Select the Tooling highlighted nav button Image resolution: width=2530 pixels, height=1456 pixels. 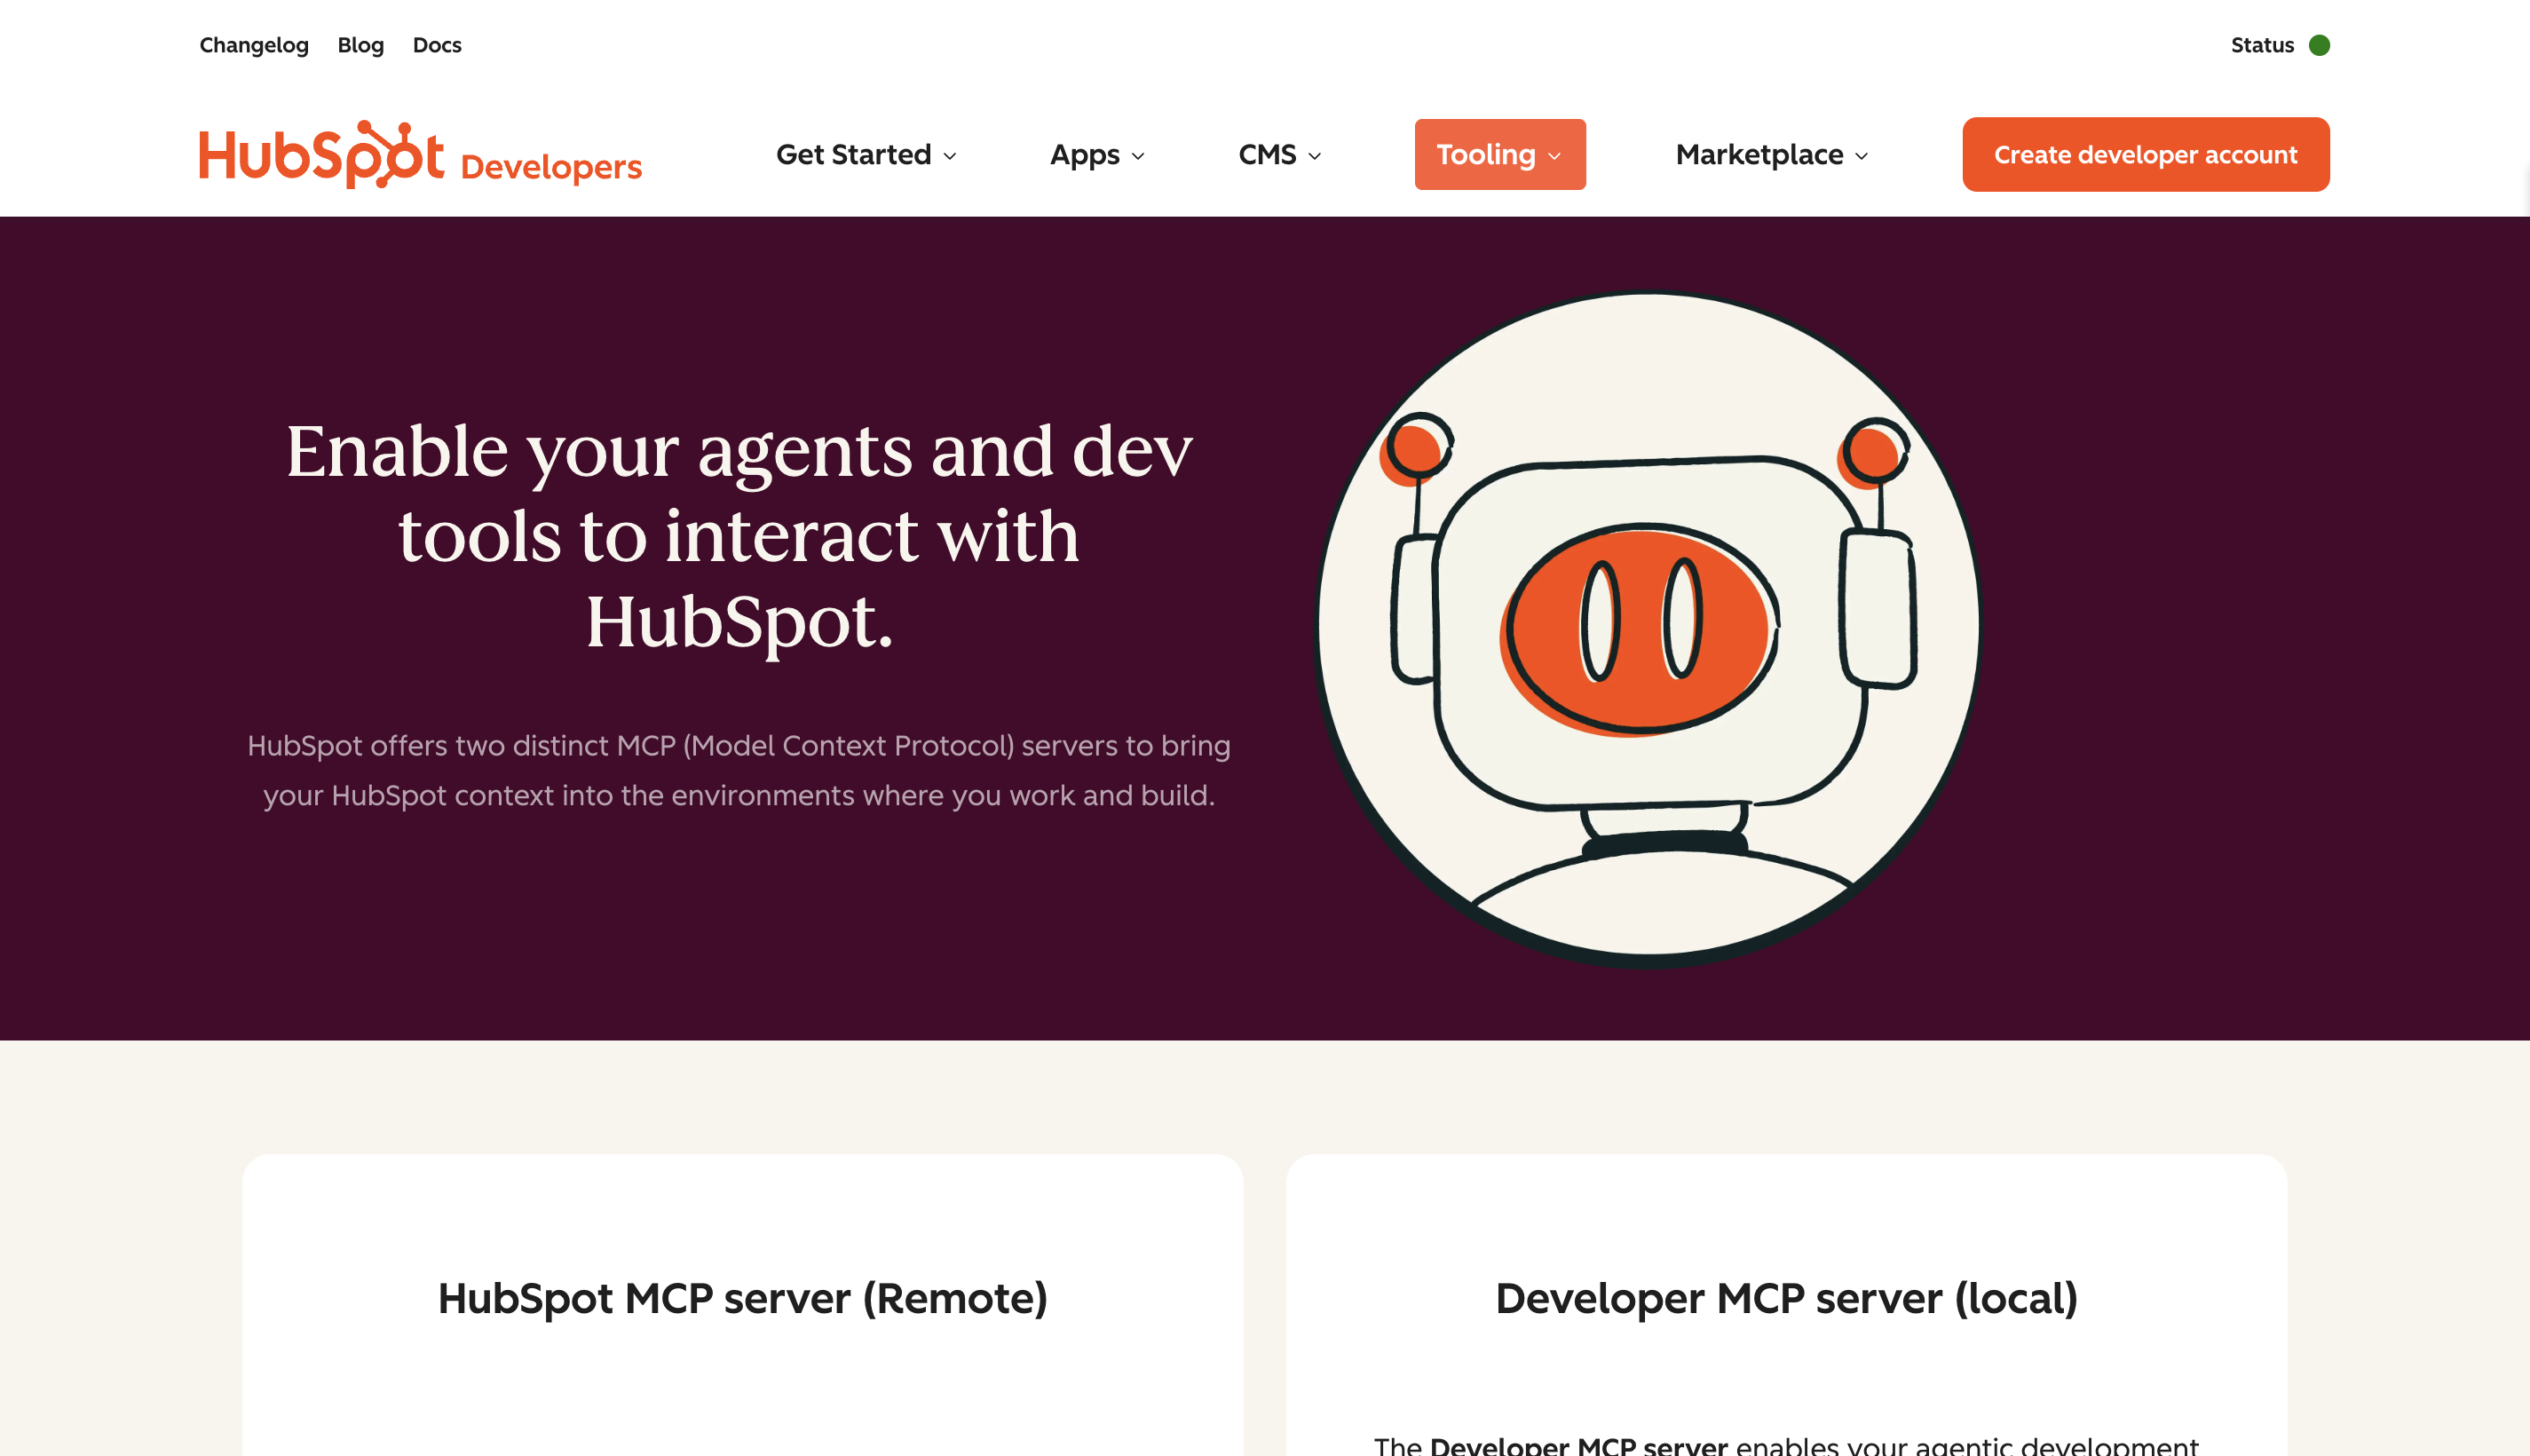pyautogui.click(x=1498, y=154)
